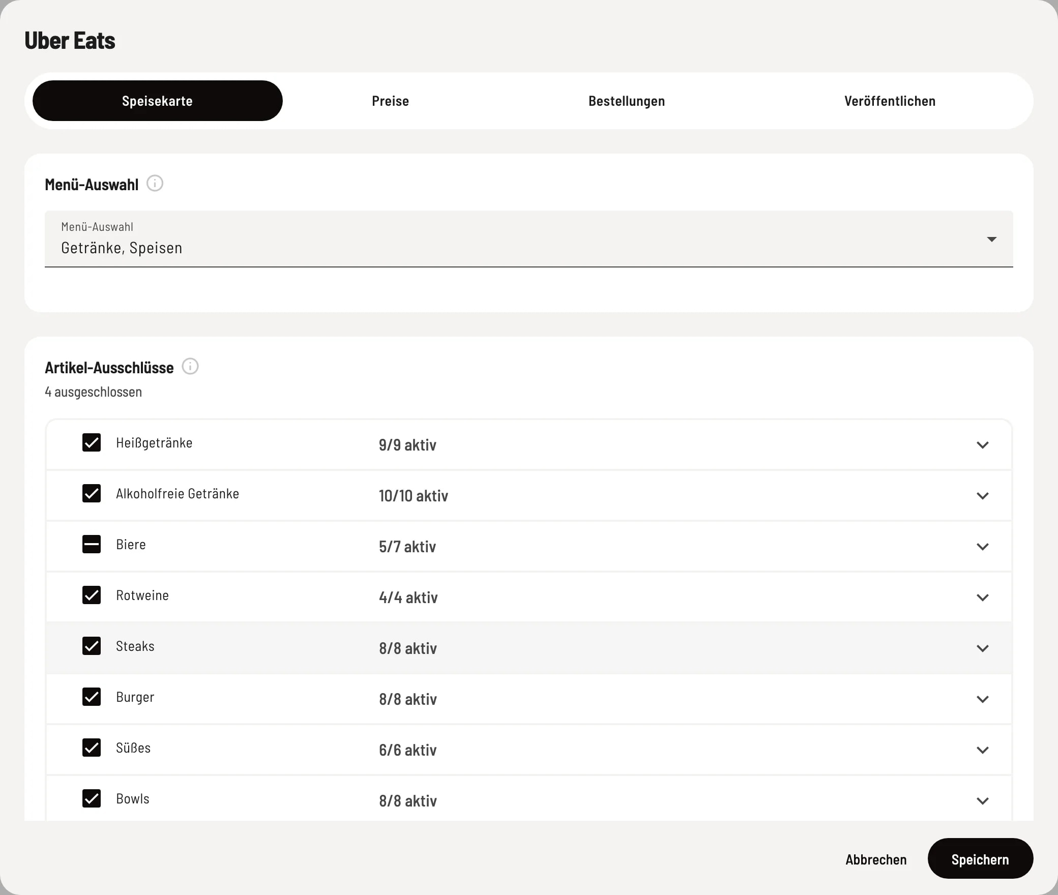Show info icon beside Artikel-Ausschlüsse

190,366
